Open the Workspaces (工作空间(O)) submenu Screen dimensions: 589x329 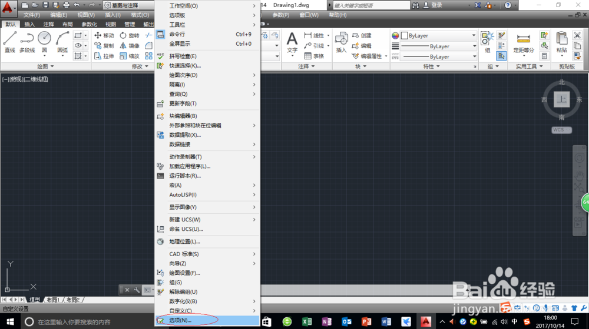pyautogui.click(x=207, y=6)
